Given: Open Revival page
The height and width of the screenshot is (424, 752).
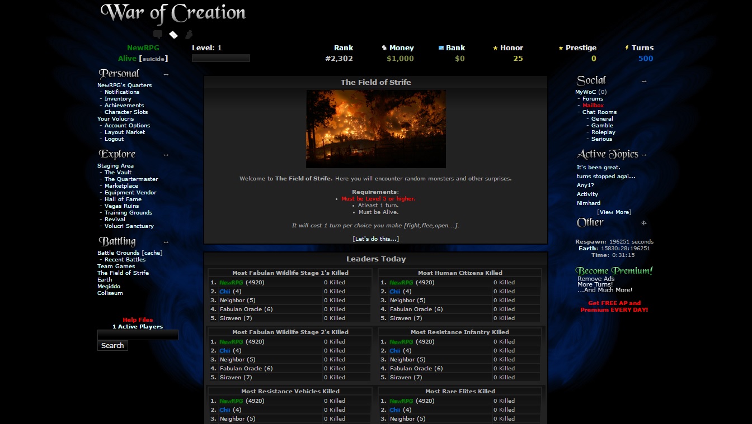Looking at the screenshot, I should tap(115, 220).
